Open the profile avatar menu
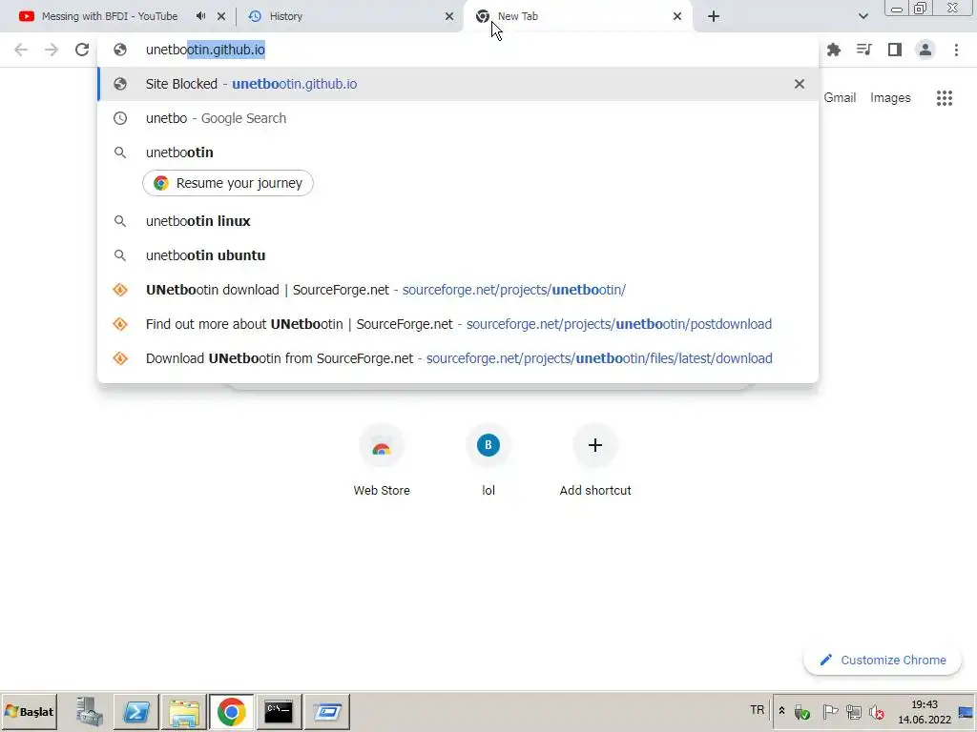This screenshot has height=732, width=977. 925,50
